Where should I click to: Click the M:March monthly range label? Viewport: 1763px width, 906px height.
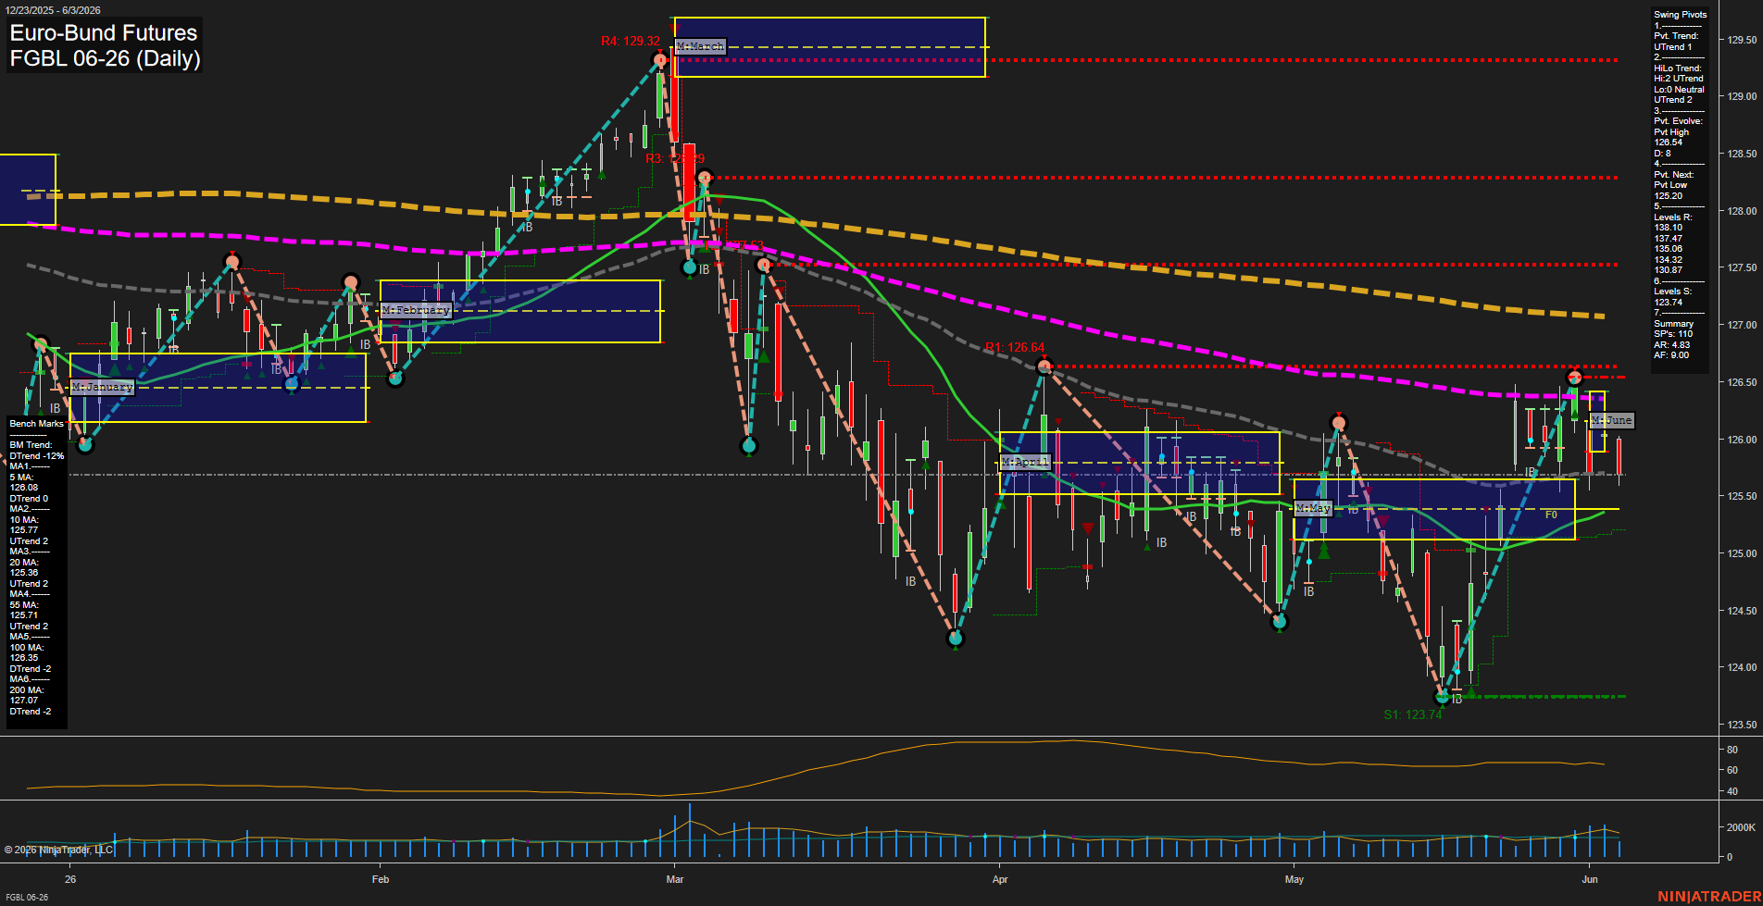[700, 46]
